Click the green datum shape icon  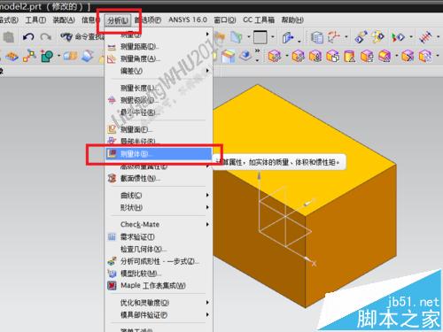(47, 56)
